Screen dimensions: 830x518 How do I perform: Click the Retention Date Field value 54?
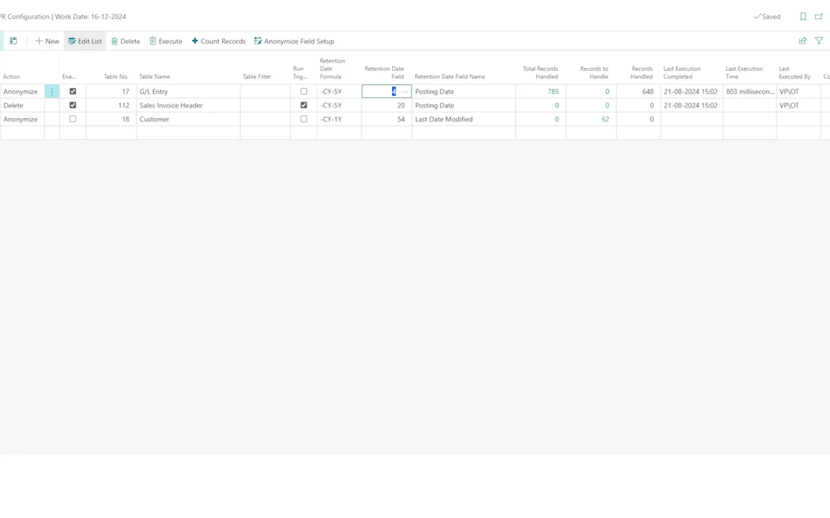click(x=401, y=119)
